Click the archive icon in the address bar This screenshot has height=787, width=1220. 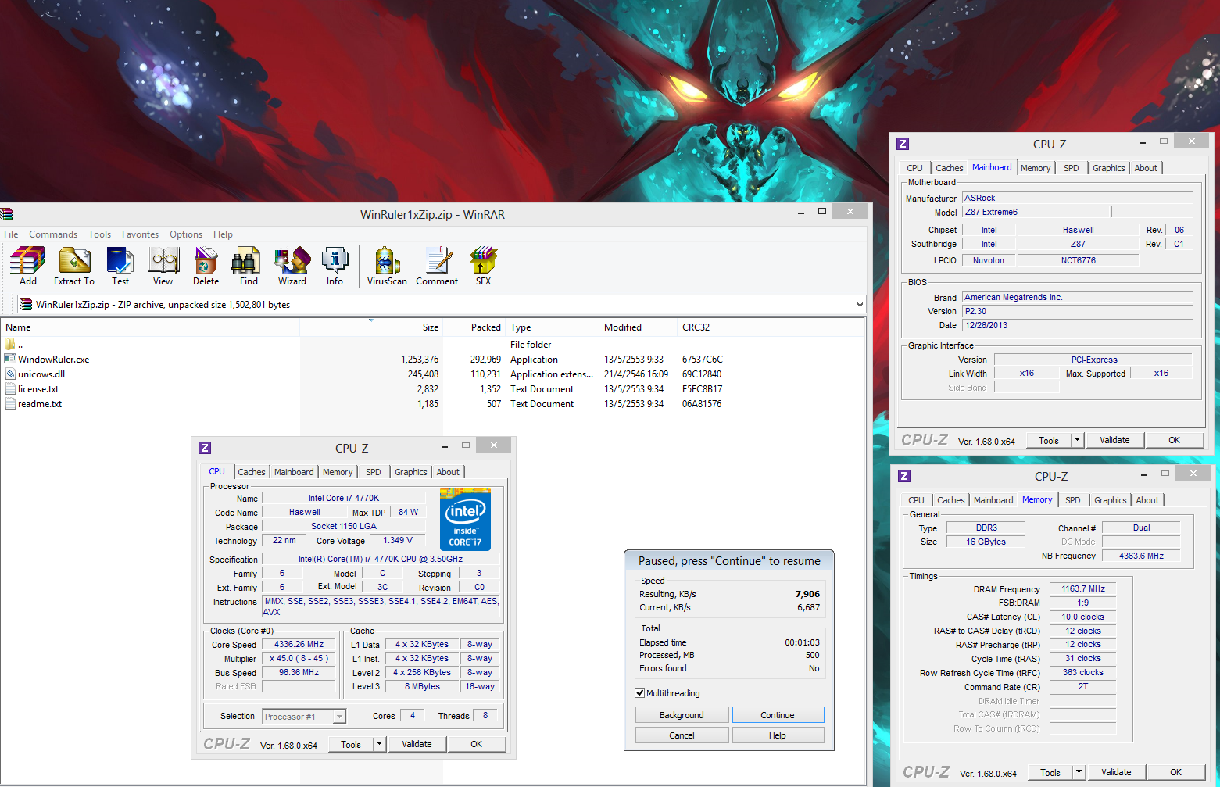point(26,304)
